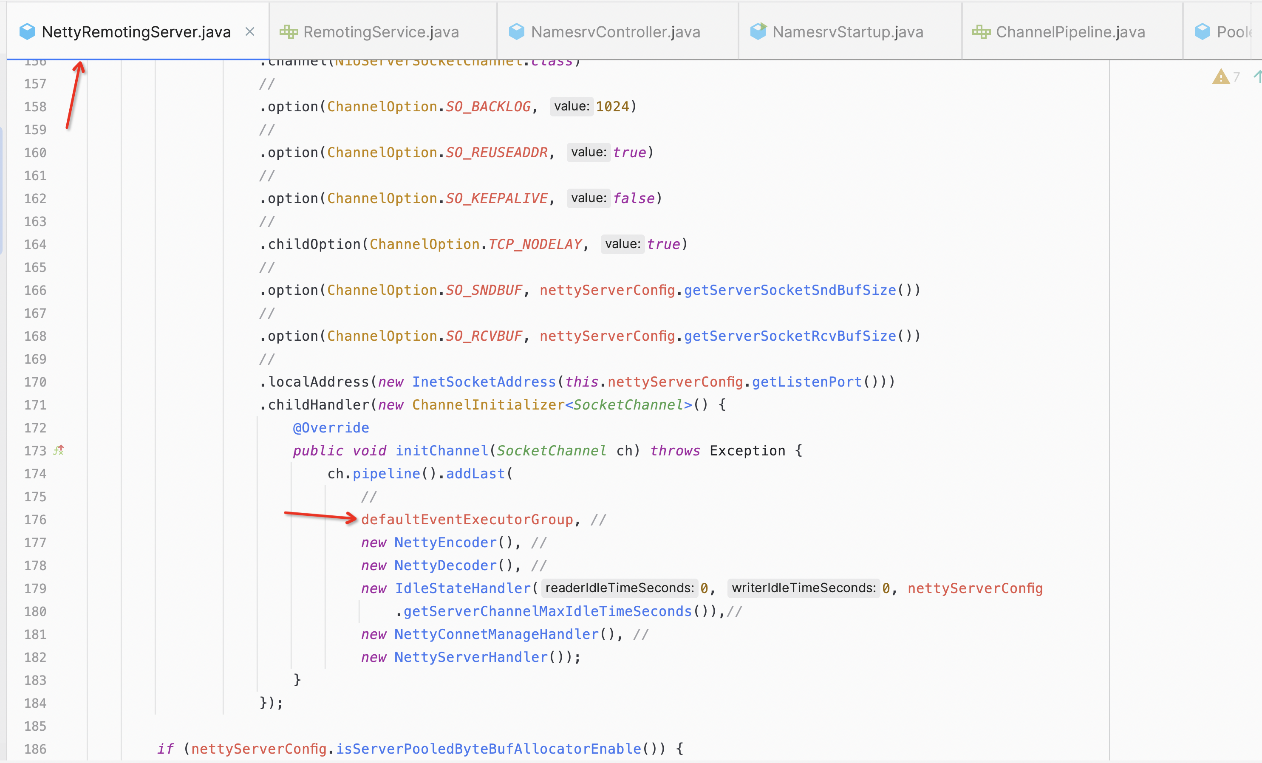Click the childOption method call
Image resolution: width=1262 pixels, height=763 pixels.
point(314,244)
